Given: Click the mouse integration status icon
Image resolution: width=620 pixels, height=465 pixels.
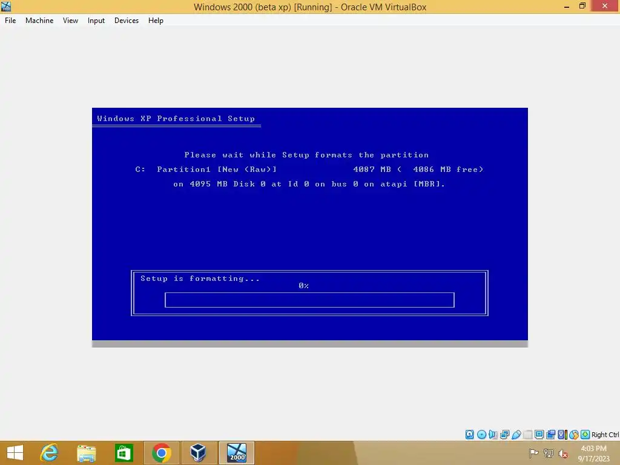Looking at the screenshot, I should coord(574,435).
